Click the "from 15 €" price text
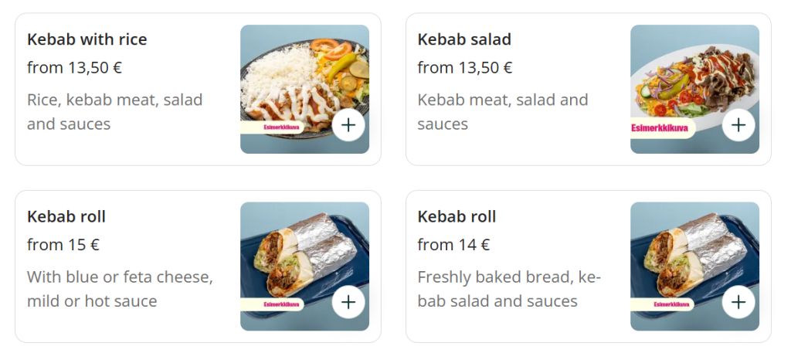The height and width of the screenshot is (353, 791). (63, 245)
